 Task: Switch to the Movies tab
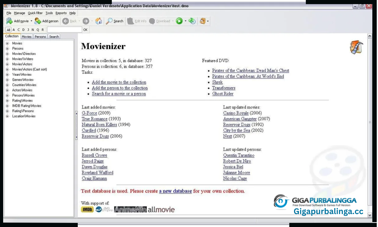26,37
